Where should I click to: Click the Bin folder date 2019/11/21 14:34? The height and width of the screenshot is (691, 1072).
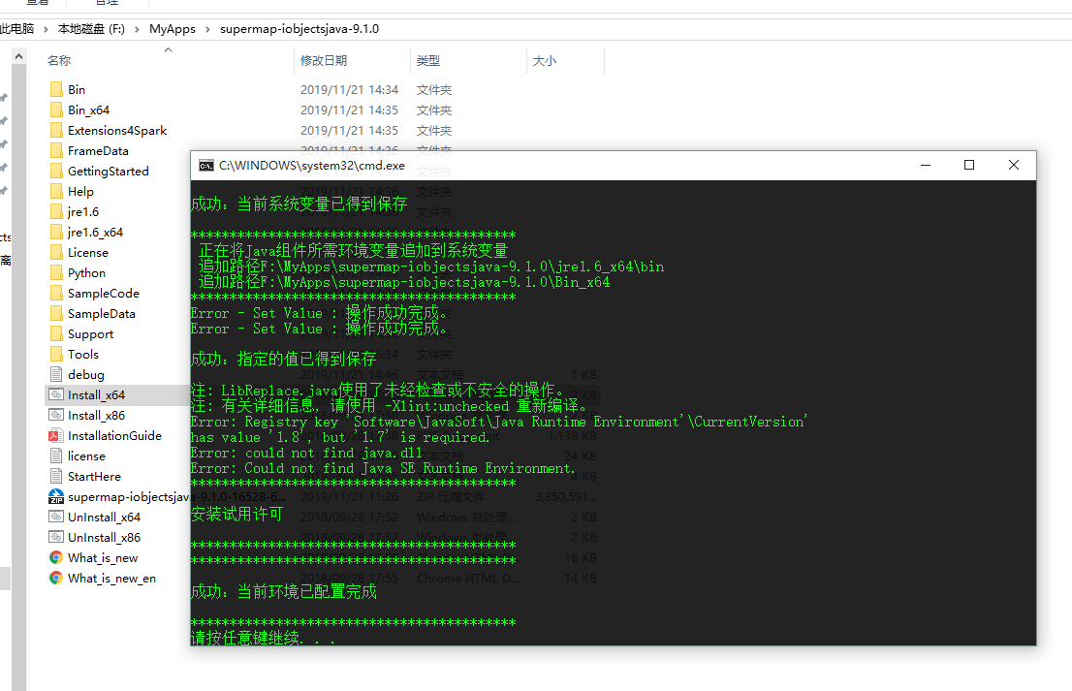point(349,89)
